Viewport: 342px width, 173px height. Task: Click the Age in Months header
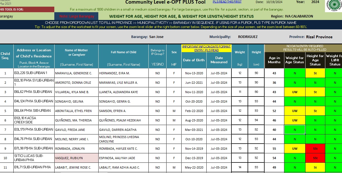coord(274,60)
